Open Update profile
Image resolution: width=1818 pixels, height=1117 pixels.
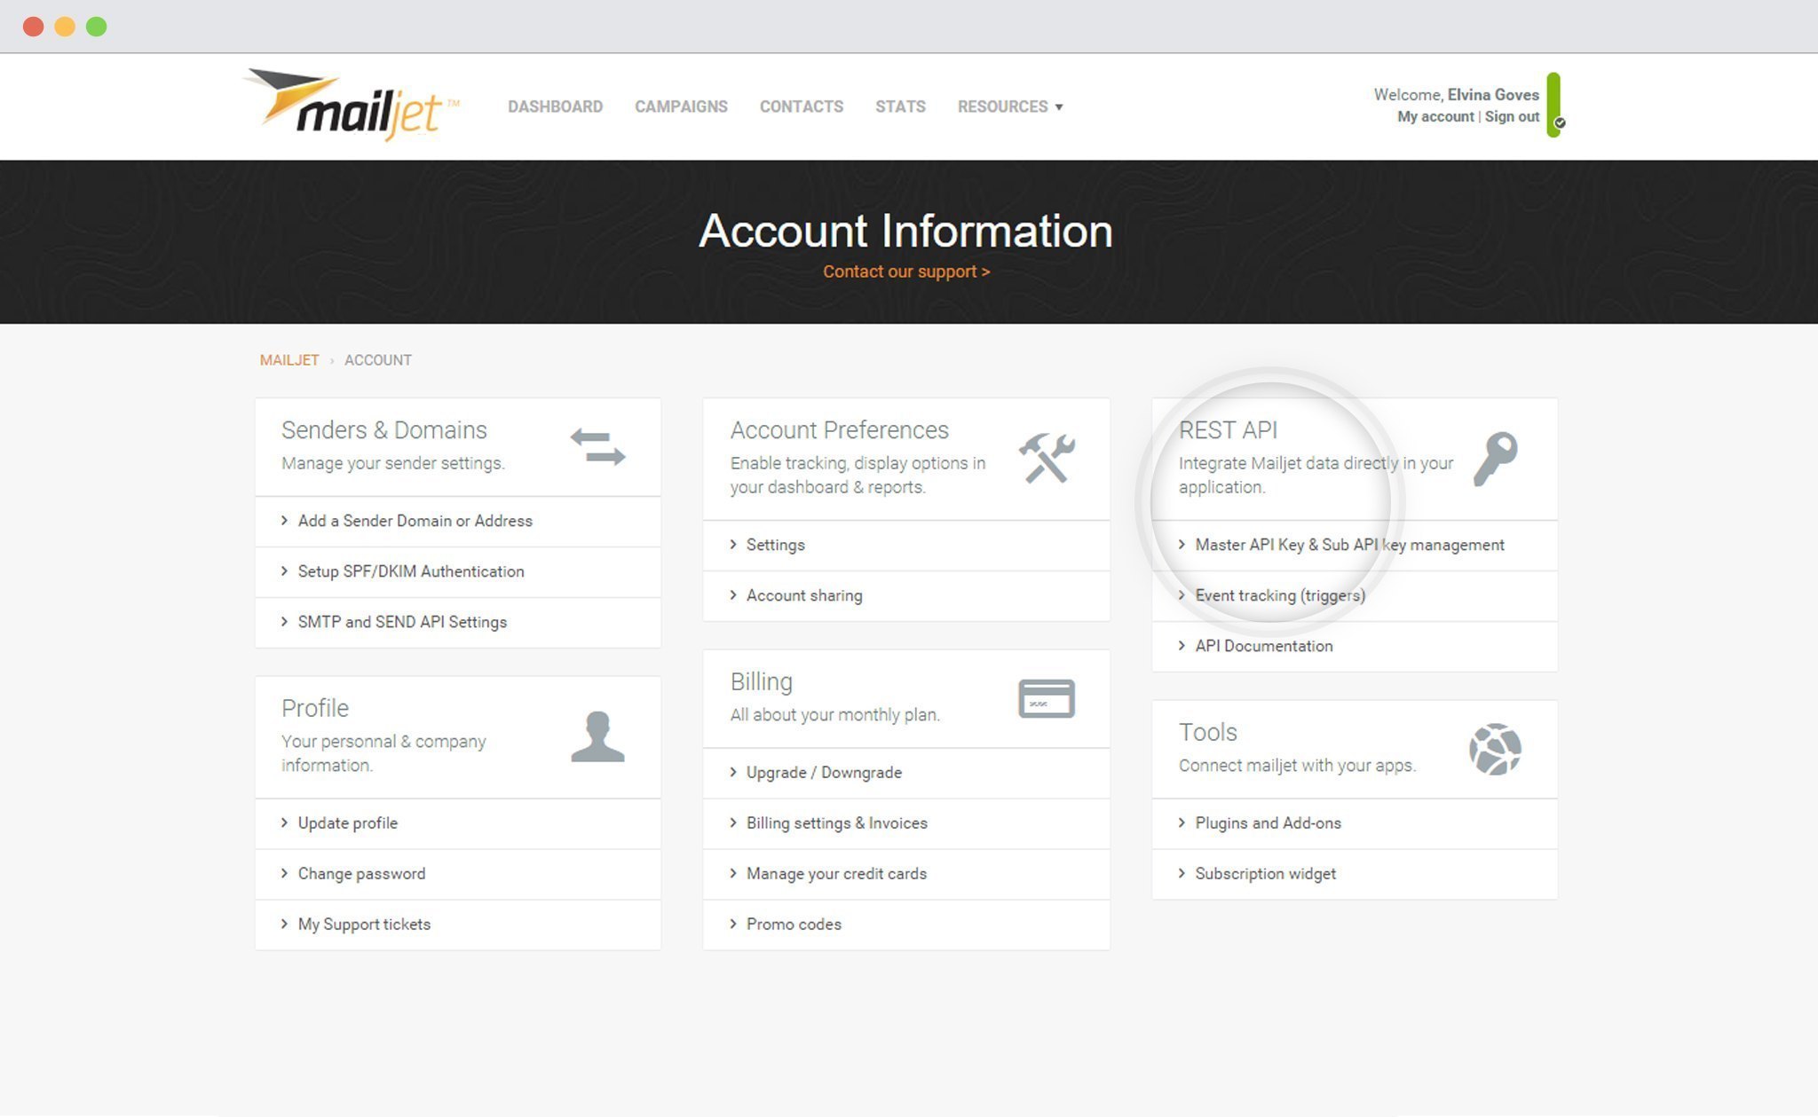point(458,823)
